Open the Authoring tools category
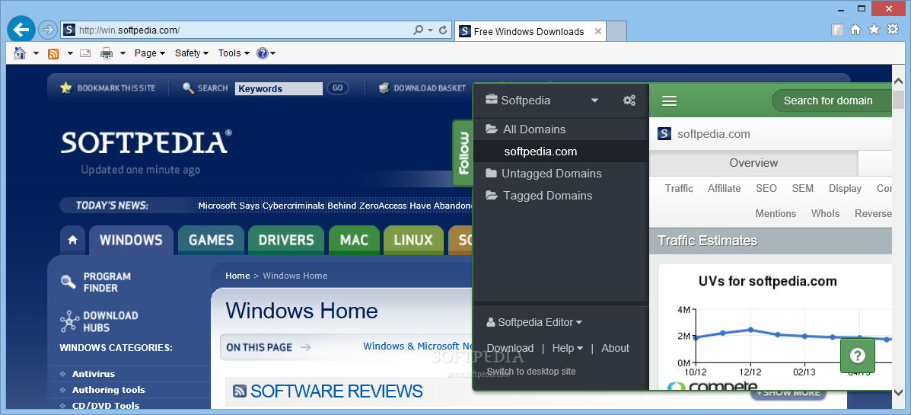This screenshot has width=911, height=415. coord(108,389)
